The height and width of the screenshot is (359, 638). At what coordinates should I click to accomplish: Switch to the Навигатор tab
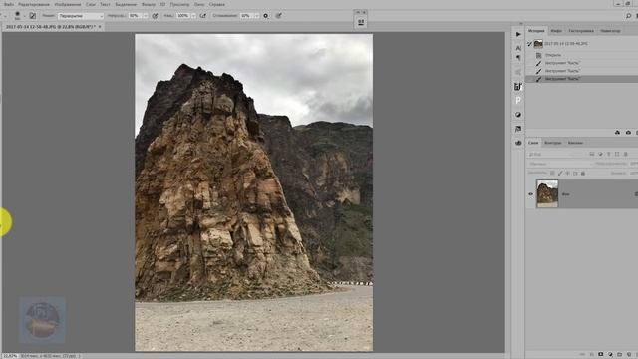click(x=610, y=31)
